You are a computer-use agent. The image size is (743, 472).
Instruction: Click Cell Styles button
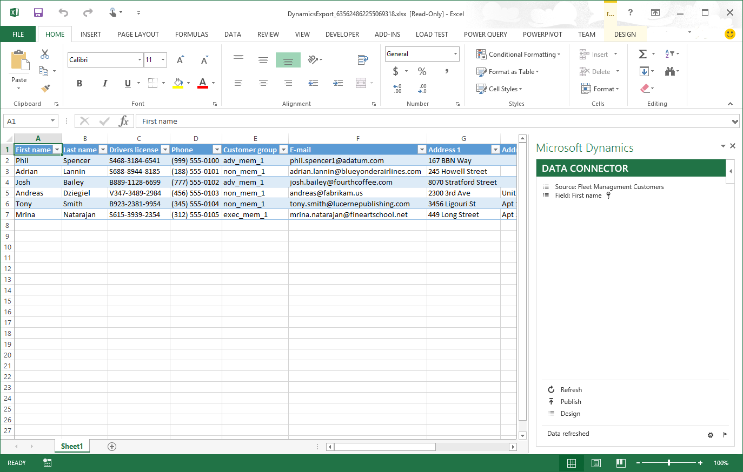(499, 89)
